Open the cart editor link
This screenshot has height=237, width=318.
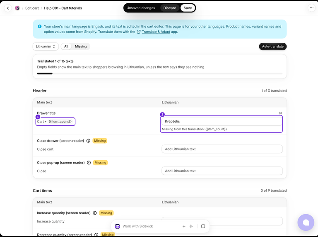(155, 27)
